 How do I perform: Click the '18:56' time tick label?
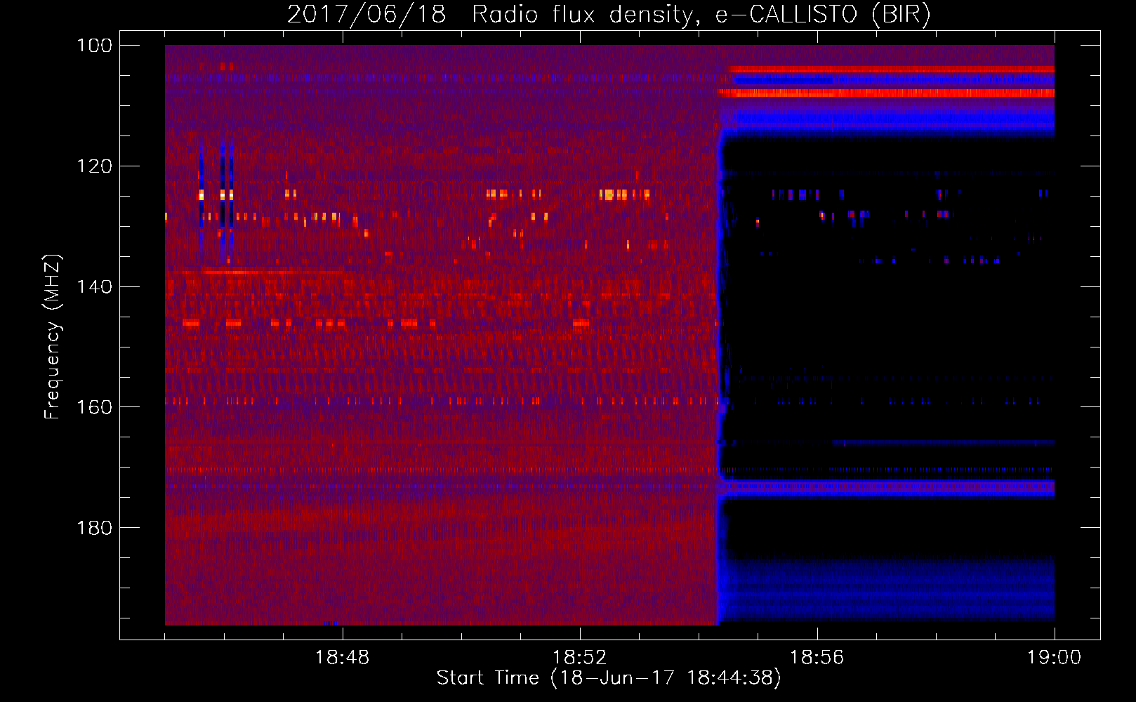click(817, 658)
